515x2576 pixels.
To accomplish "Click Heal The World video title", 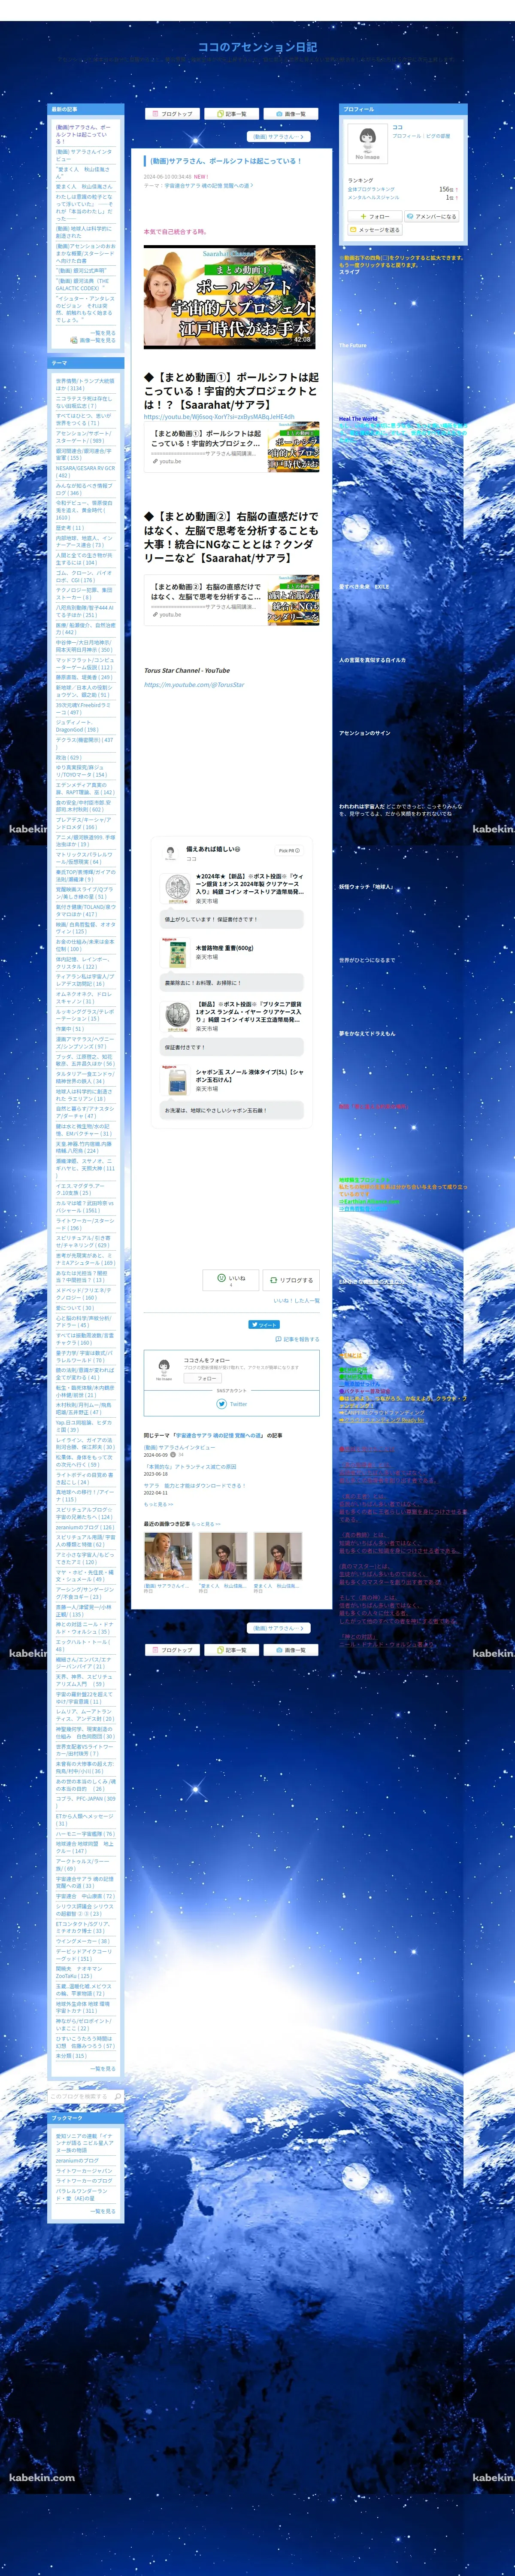I will [358, 419].
